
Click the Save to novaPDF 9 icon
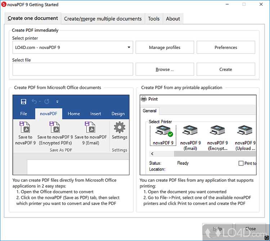coord(25,127)
